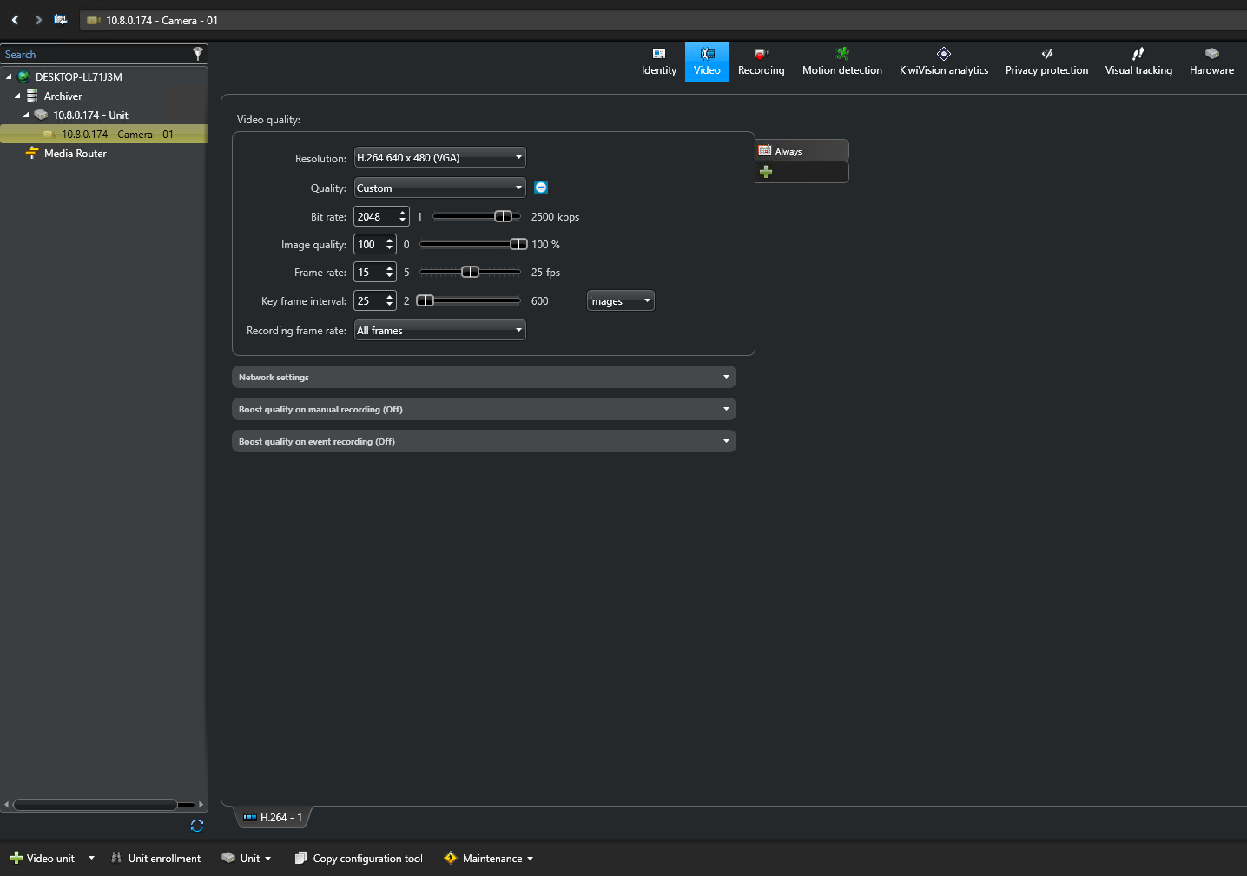The width and height of the screenshot is (1247, 876).
Task: Click the refresh icon below entity tree
Action: (197, 826)
